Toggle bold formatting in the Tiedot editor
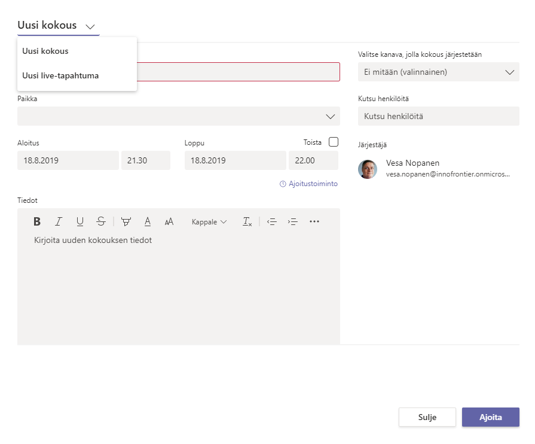Screen dimensions: 535x444 click(x=37, y=221)
